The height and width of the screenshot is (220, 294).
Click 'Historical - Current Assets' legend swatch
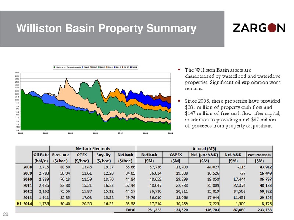pos(54,67)
